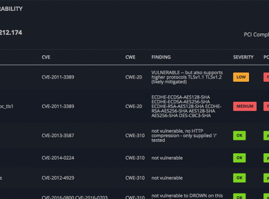Click OK badge in CVE-2012-4929 row

click(240, 178)
